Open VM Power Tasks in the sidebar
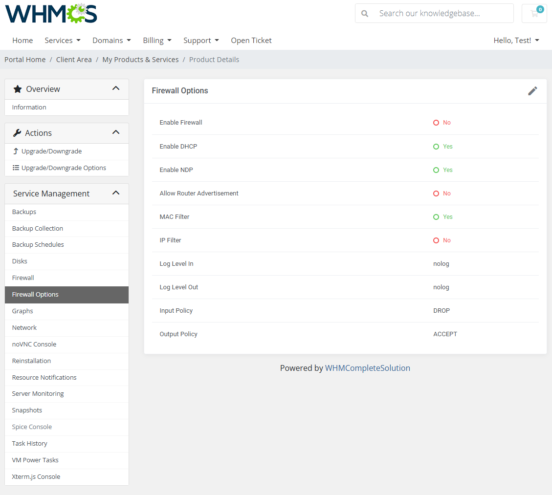The height and width of the screenshot is (495, 552). coord(66,460)
